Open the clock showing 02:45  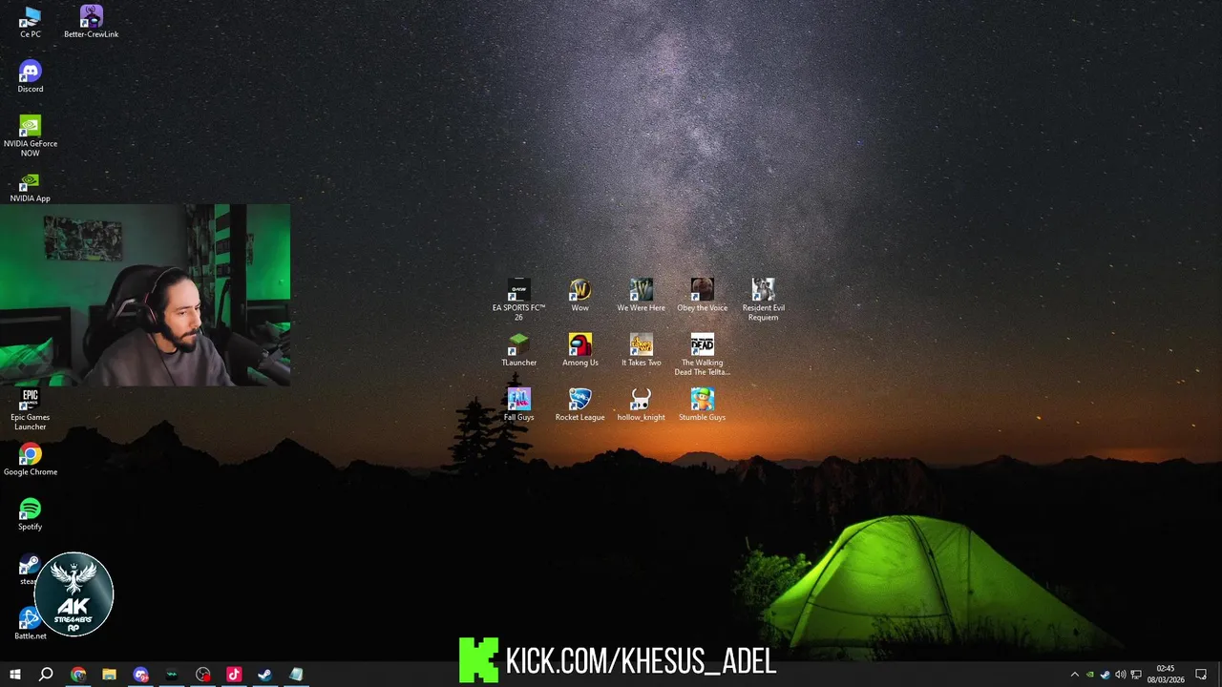[x=1165, y=675]
